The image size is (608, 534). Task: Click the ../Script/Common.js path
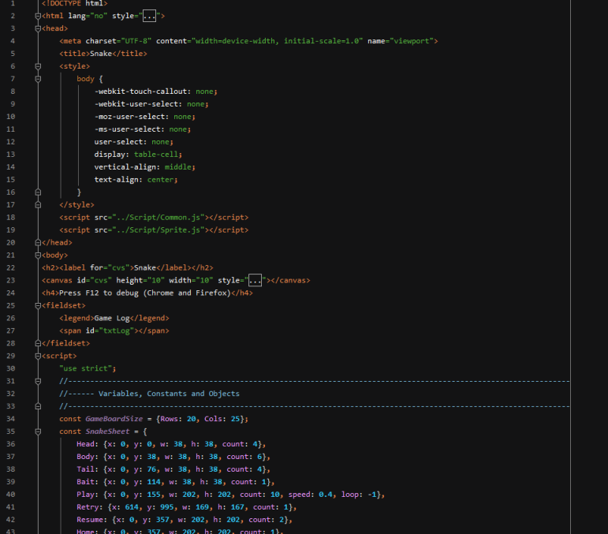[159, 217]
